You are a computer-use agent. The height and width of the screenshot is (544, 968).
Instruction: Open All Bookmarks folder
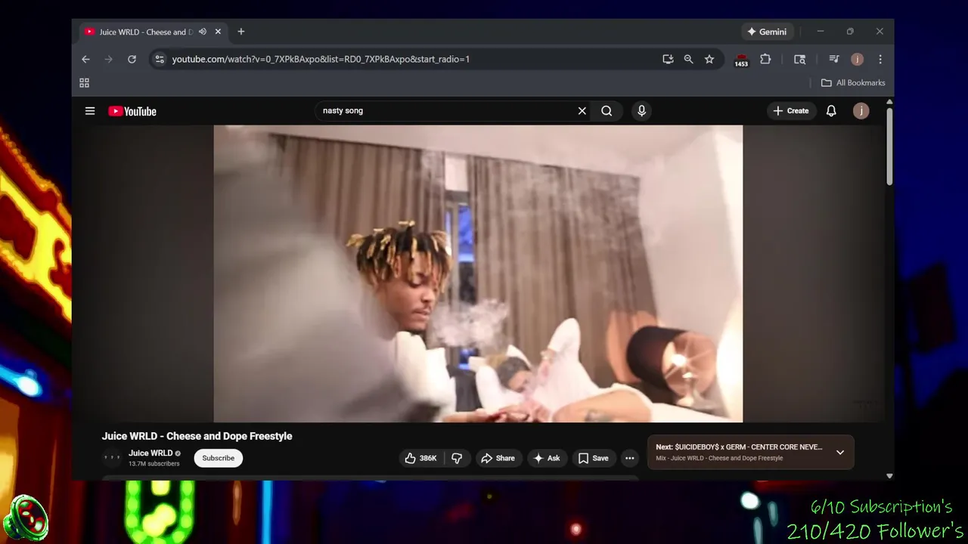853,83
